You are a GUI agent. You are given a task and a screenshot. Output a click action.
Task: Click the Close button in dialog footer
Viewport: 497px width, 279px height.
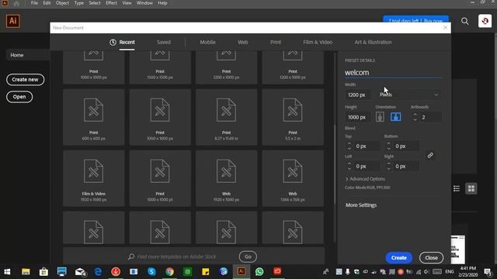click(x=431, y=258)
